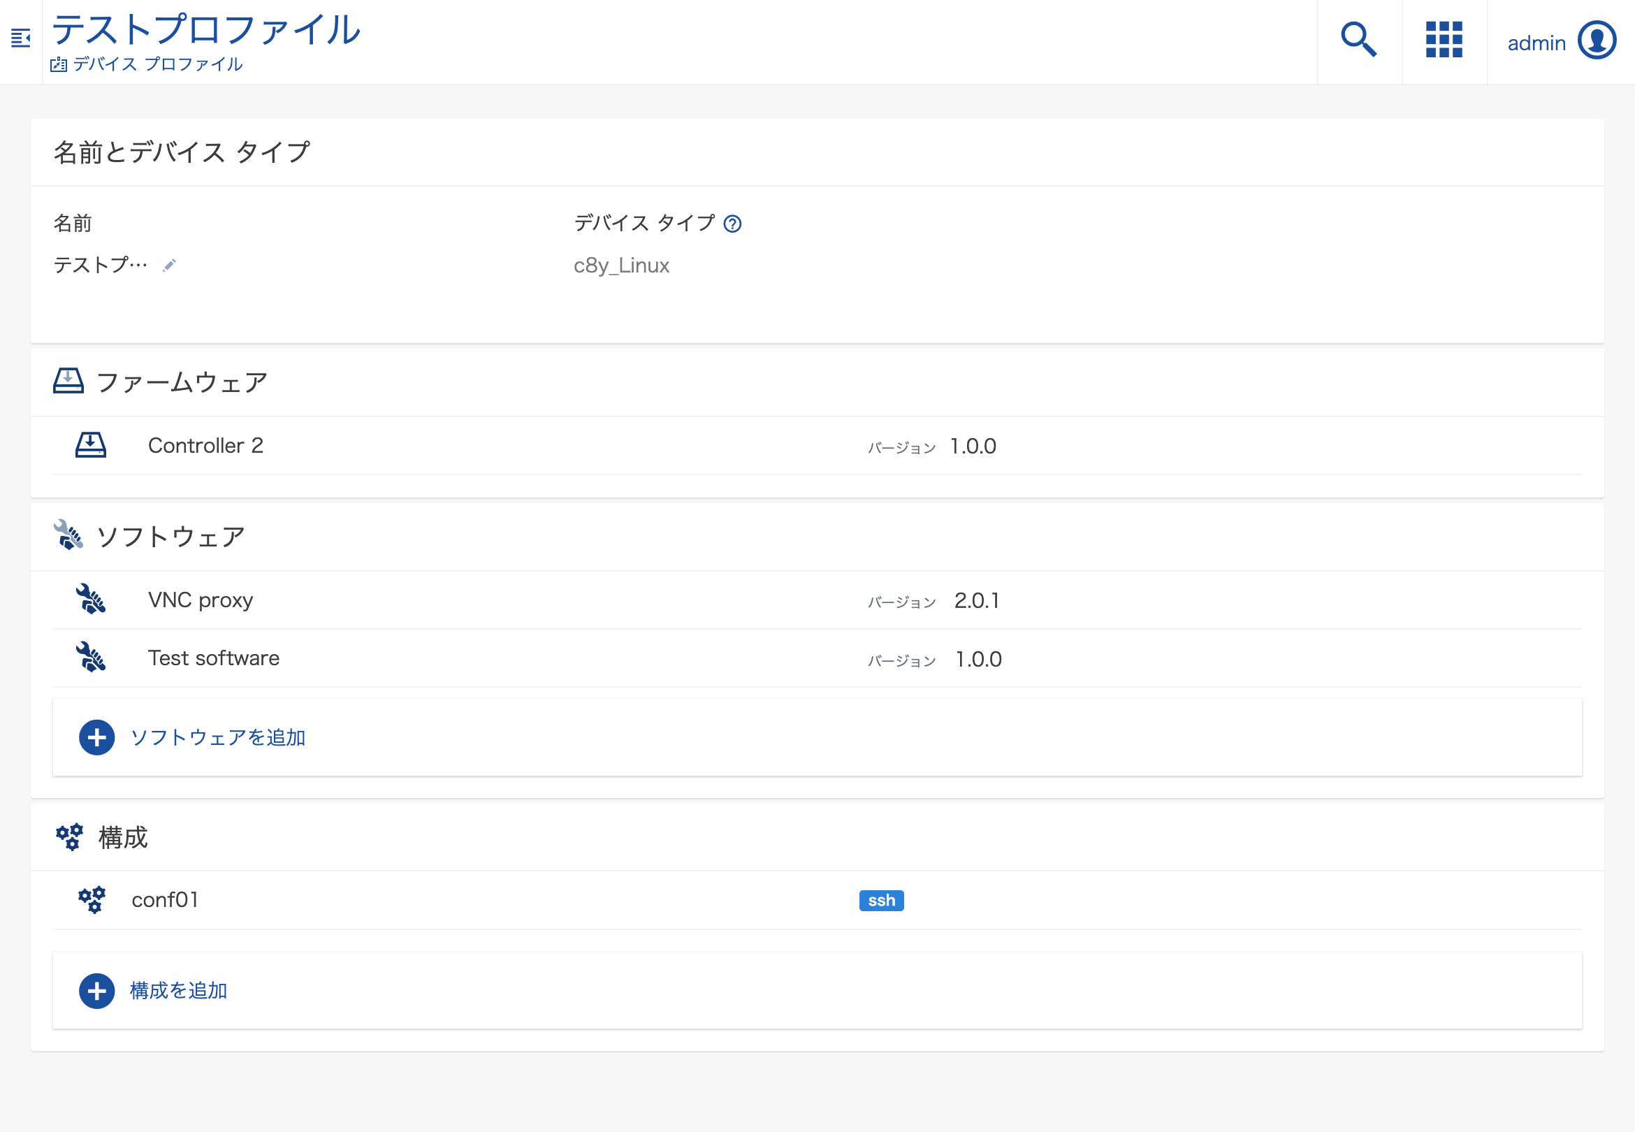
Task: Open the application switcher grid
Action: click(x=1444, y=40)
